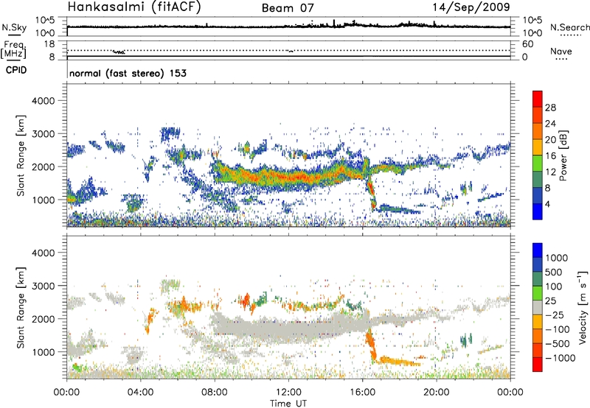The width and height of the screenshot is (590, 408).
Task: Click the 'CPID' row label
Action: click(x=16, y=70)
